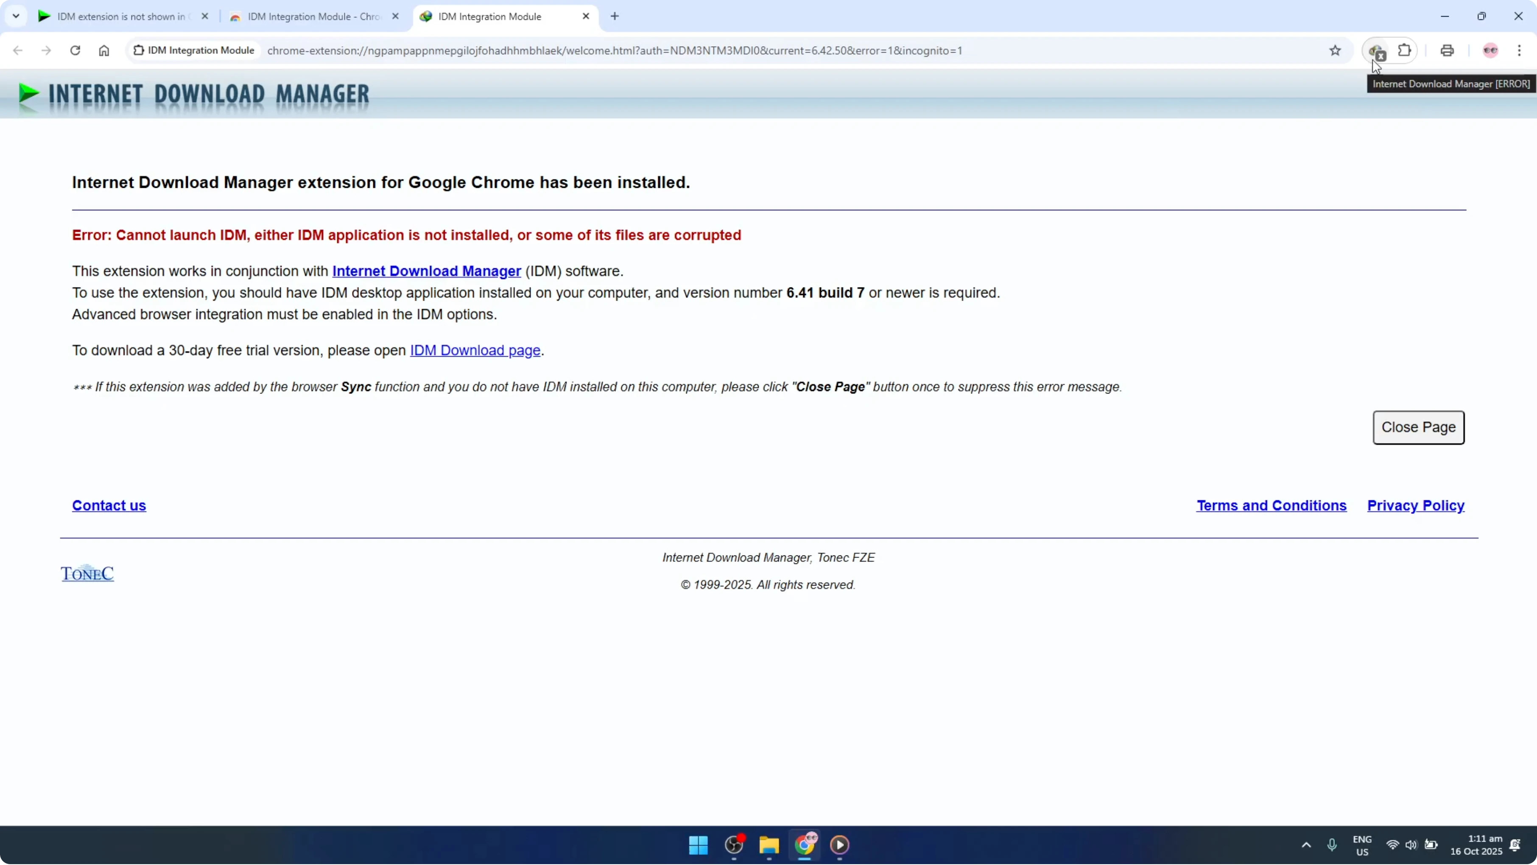1537x865 pixels.
Task: Click the Chrome profile avatar
Action: (x=1490, y=51)
